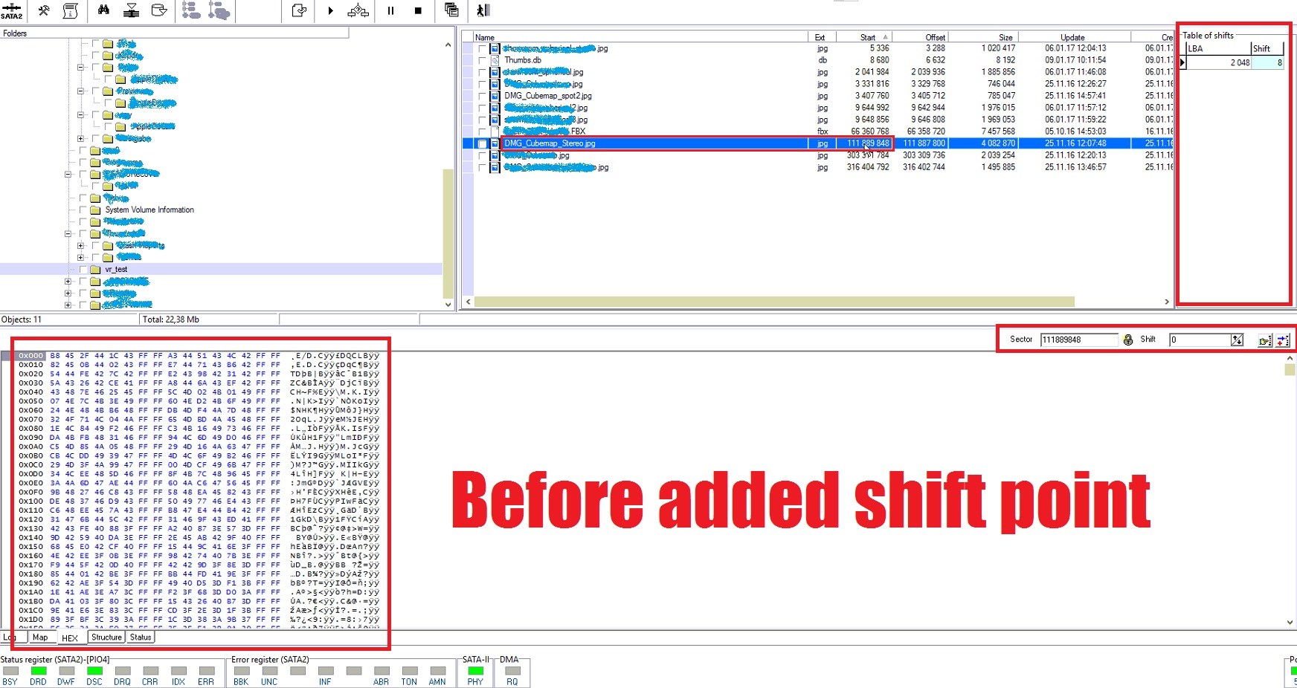Open the Structure tab
Image resolution: width=1297 pixels, height=688 pixels.
[106, 637]
